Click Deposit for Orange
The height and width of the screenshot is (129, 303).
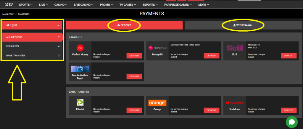pos(212,110)
